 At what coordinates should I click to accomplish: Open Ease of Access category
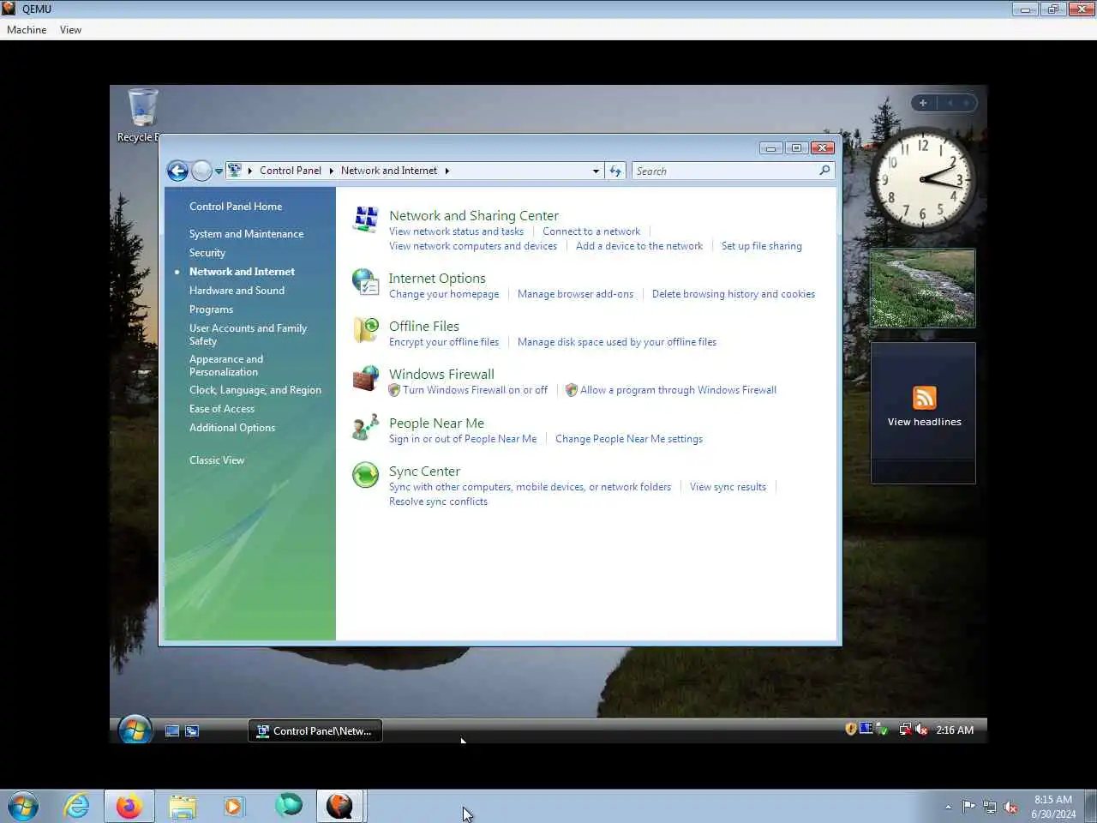coord(222,409)
